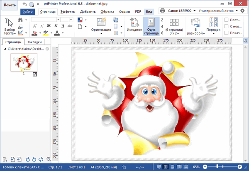Viewport: 249px width, 171px height.
Task: Open the Добавить ribbon tab
Action: pos(88,12)
